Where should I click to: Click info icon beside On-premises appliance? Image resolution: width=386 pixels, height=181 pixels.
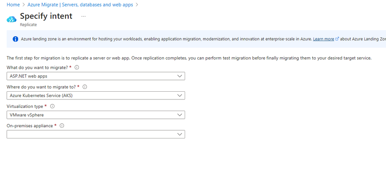(x=62, y=126)
